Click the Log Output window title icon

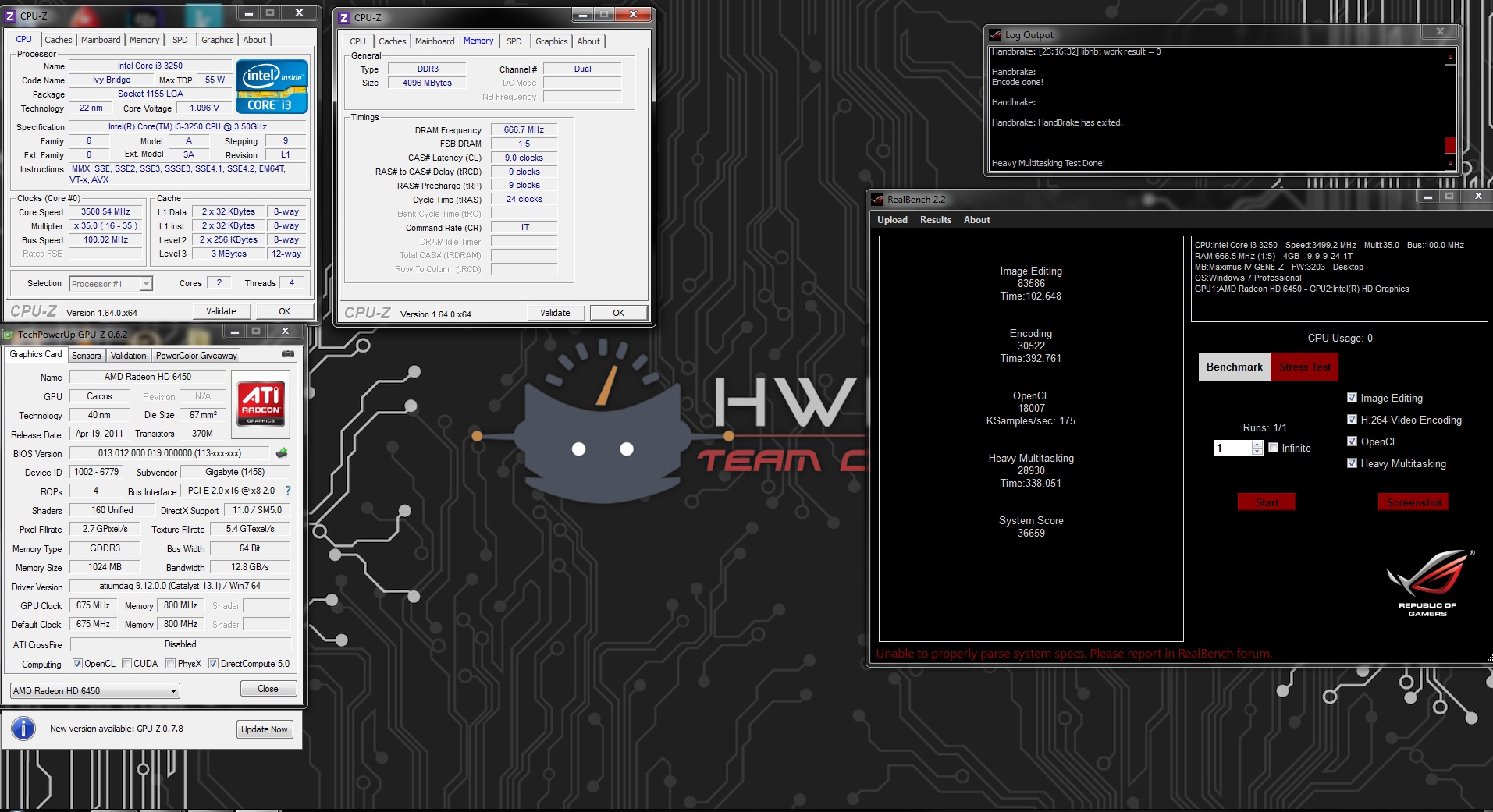[x=995, y=35]
